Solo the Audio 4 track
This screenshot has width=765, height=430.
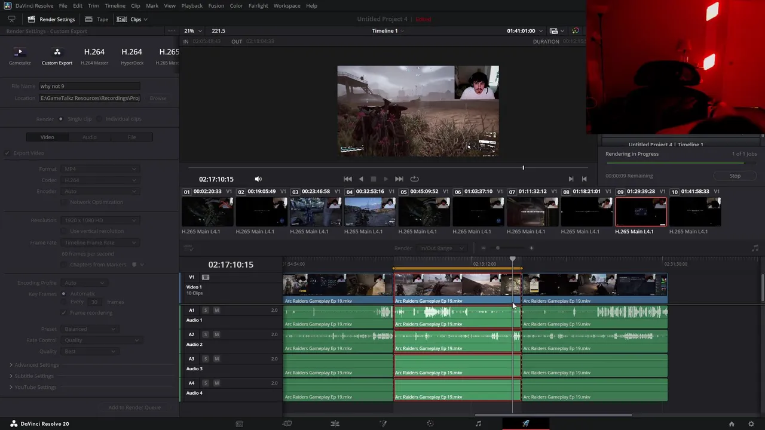point(206,383)
